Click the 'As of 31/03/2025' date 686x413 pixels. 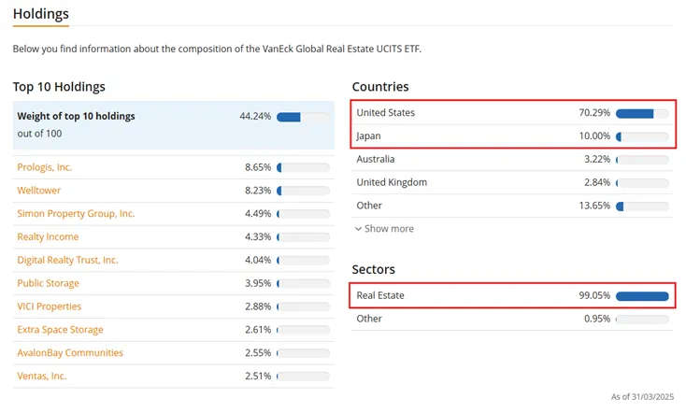642,397
